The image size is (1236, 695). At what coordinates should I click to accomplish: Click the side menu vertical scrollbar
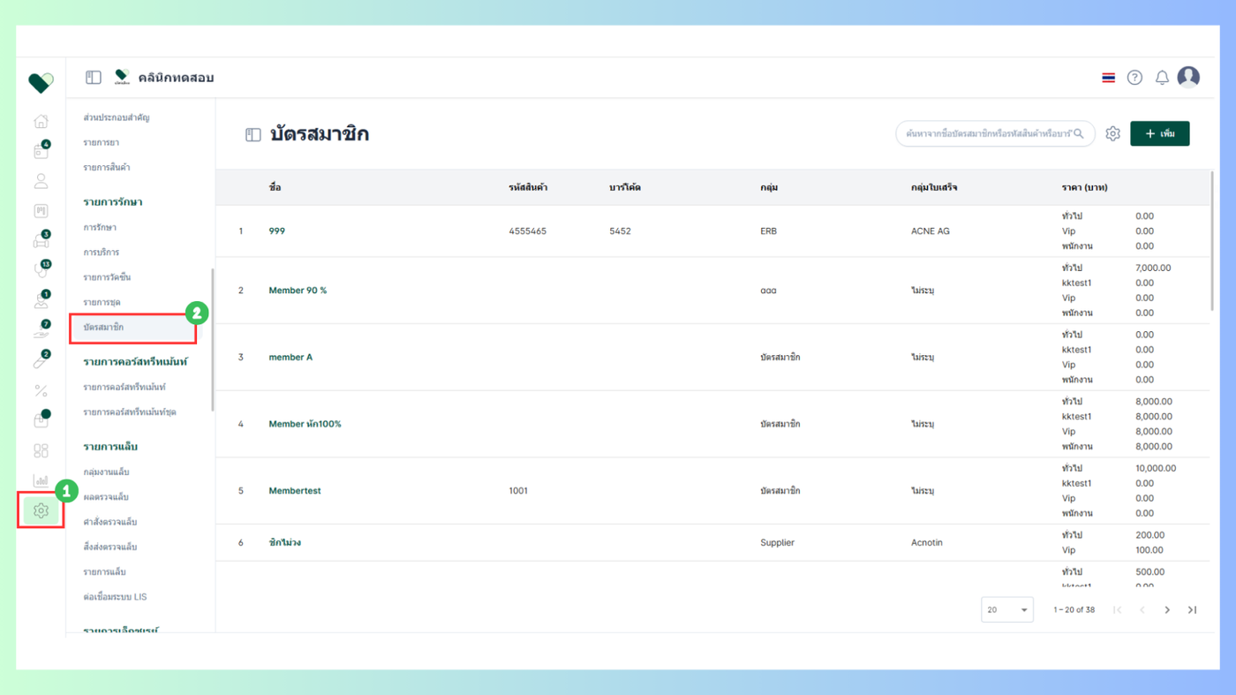point(213,340)
